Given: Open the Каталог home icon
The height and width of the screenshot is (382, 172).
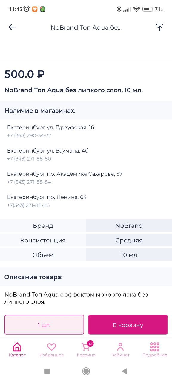Looking at the screenshot, I should [17, 347].
